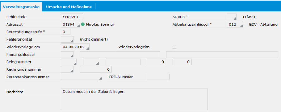Focus the Nachricht message text area
Screen dimensions: 281x112
134,99
